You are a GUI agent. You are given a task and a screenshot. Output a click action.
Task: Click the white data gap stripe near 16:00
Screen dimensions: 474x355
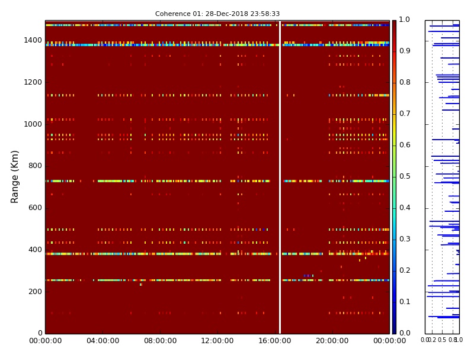(x=280, y=177)
